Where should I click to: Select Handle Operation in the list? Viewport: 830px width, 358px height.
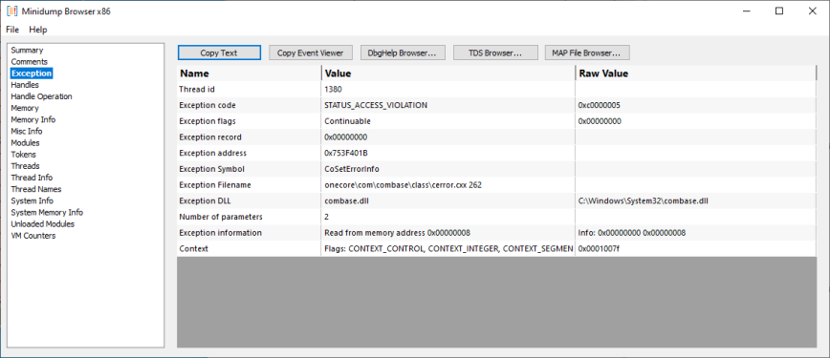coord(41,96)
